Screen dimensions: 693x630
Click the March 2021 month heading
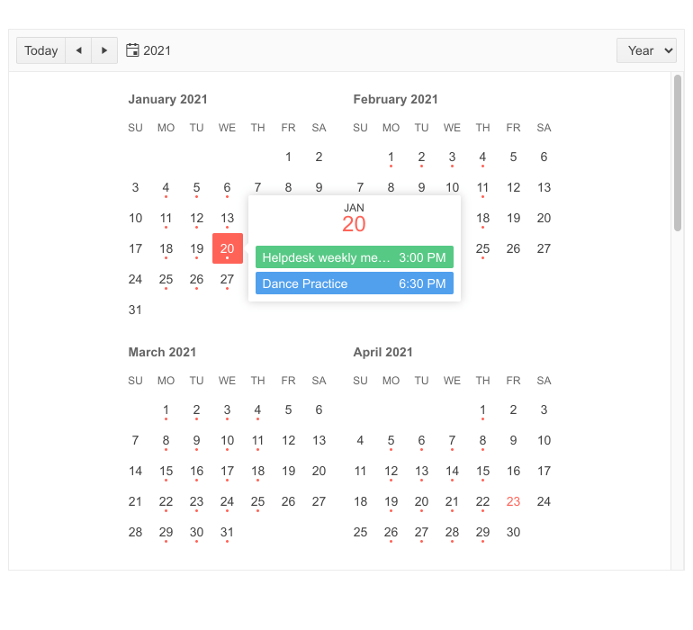coord(162,352)
